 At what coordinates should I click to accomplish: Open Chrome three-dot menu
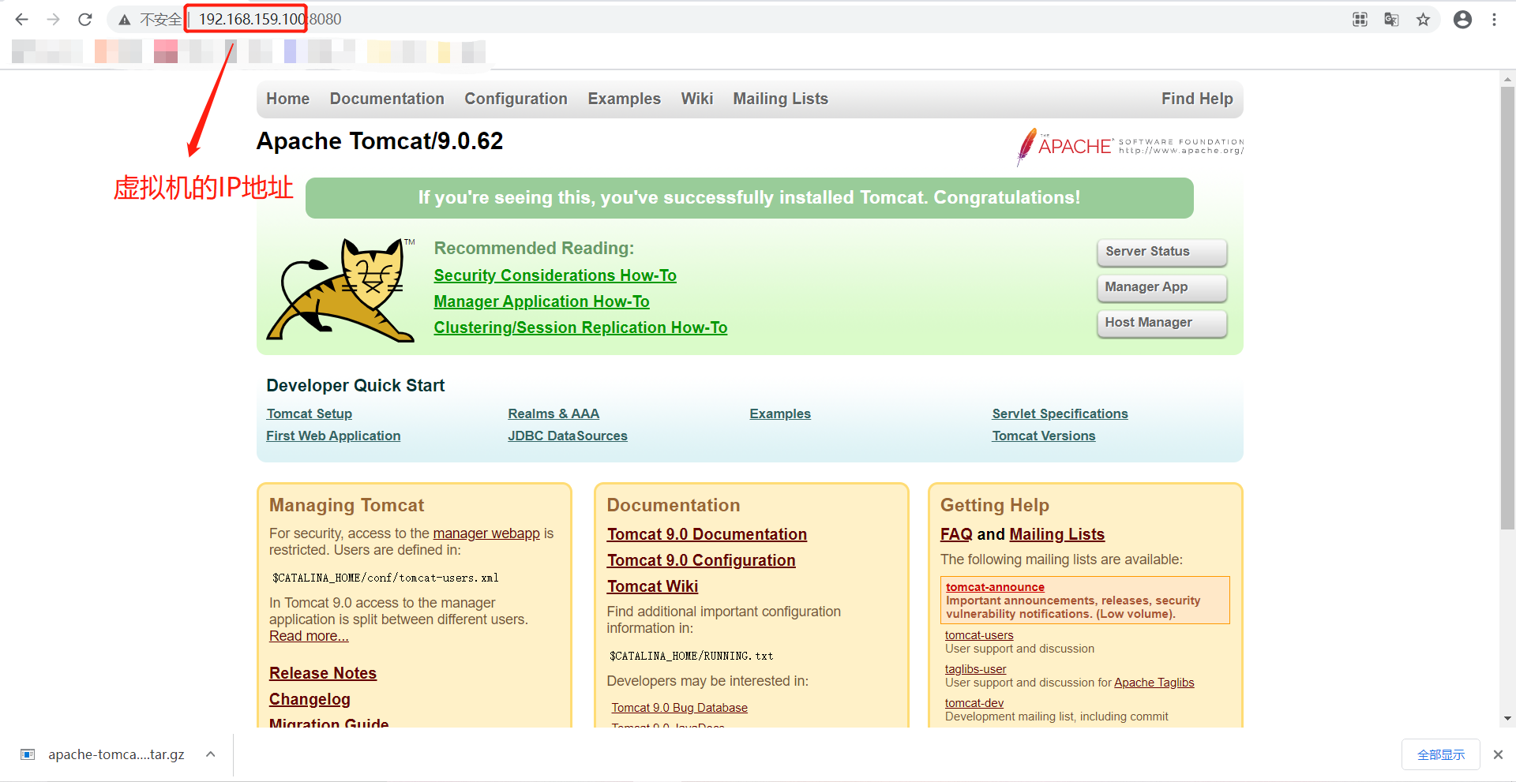1494,20
